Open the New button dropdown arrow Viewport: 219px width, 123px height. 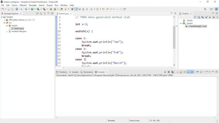(5, 9)
